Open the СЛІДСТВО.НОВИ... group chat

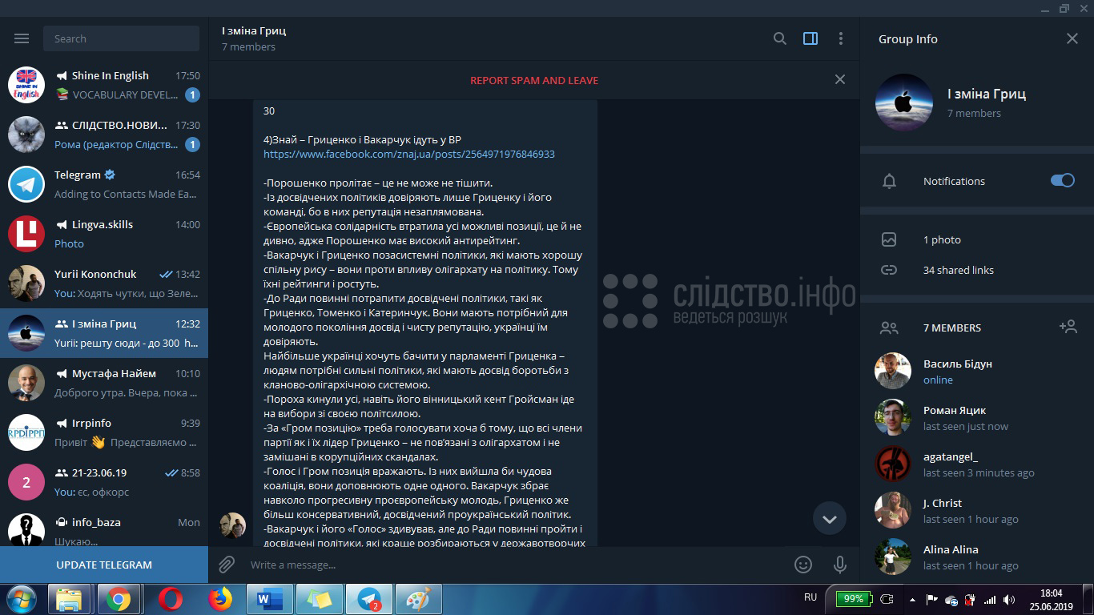[x=104, y=135]
